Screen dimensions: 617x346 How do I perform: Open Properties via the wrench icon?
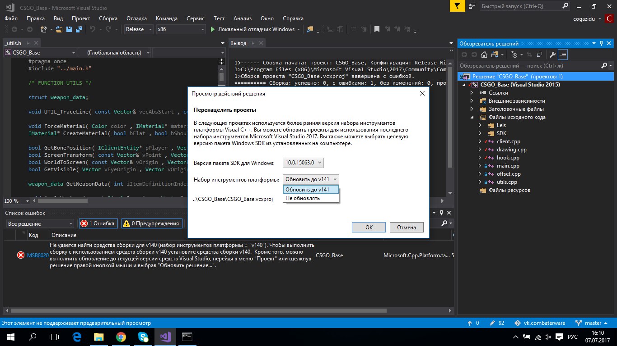click(x=552, y=55)
